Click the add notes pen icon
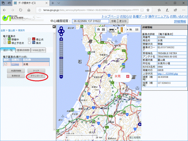The height and width of the screenshot is (141, 188). click(x=167, y=10)
